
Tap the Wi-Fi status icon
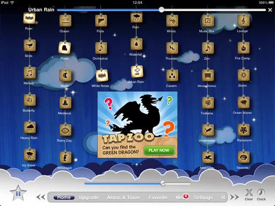(12, 3)
